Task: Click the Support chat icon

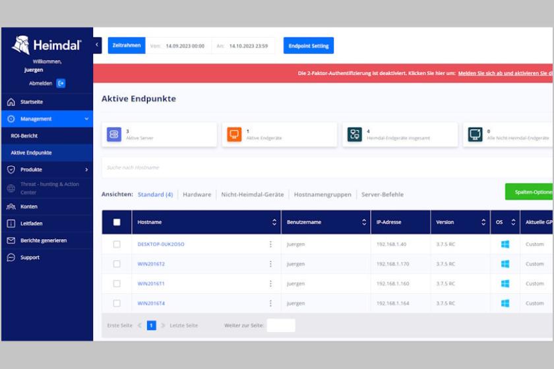Action: coord(11,258)
